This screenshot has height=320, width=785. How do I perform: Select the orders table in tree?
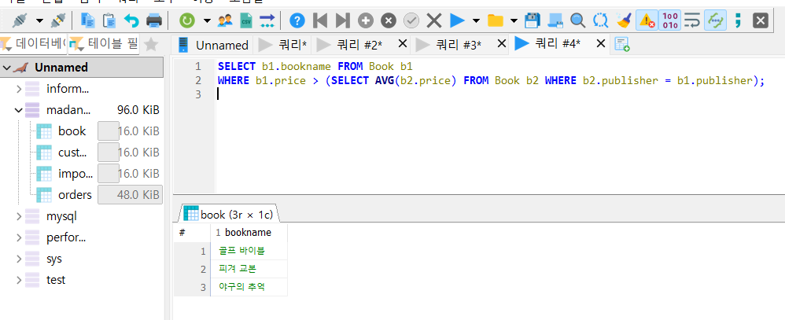coord(75,195)
